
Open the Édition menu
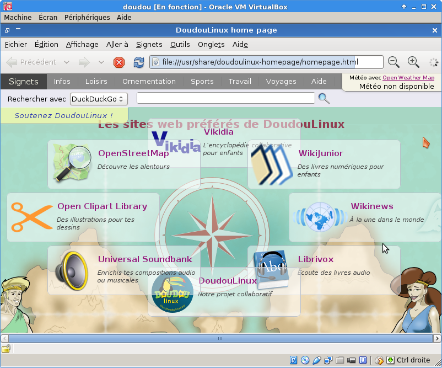(x=46, y=45)
